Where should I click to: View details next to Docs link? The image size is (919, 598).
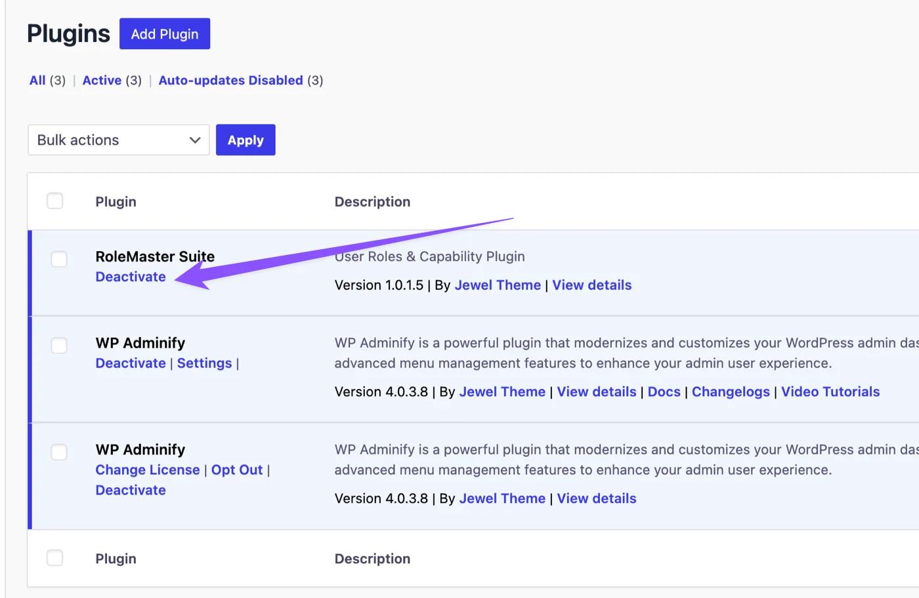point(597,392)
